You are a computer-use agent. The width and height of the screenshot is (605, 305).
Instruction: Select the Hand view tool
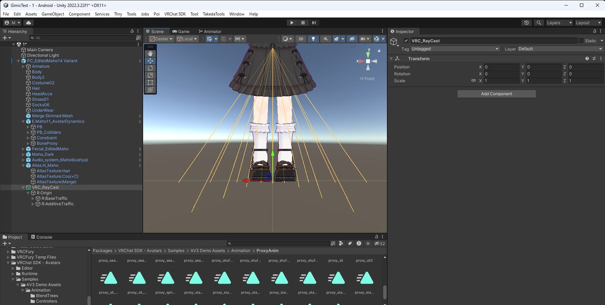(x=150, y=53)
